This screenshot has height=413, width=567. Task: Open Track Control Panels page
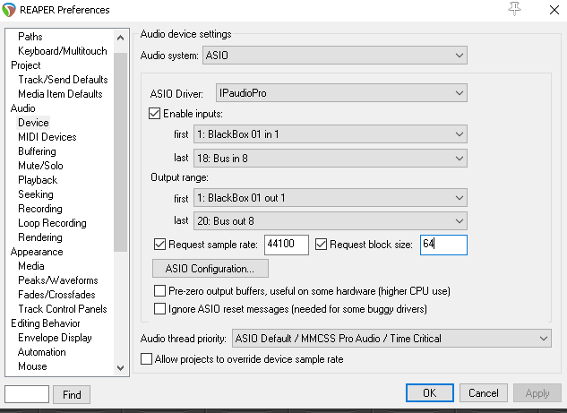pos(63,309)
